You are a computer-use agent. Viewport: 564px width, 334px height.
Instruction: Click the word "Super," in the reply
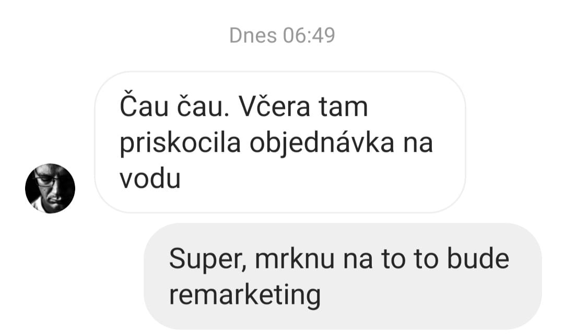pos(207,259)
